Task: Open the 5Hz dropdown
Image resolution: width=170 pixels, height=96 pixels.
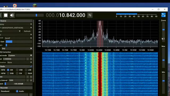Action: [x=17, y=49]
